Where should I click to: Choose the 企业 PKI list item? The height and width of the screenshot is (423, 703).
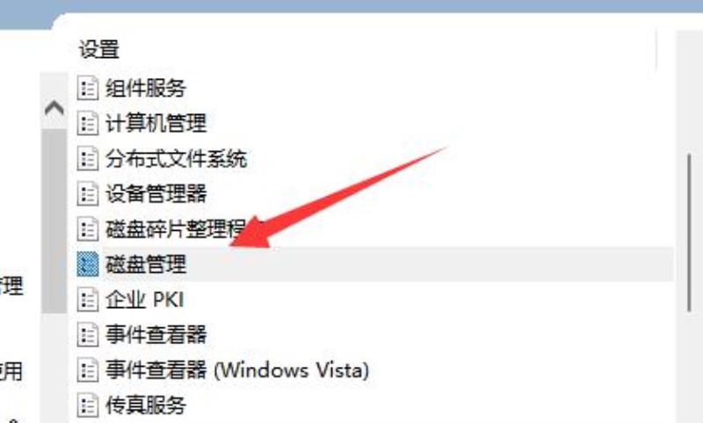[x=145, y=299]
